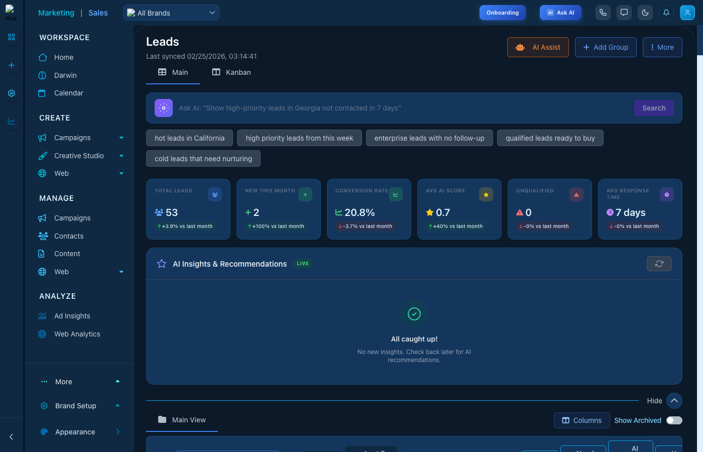Click the Search button
The image size is (703, 452).
654,108
